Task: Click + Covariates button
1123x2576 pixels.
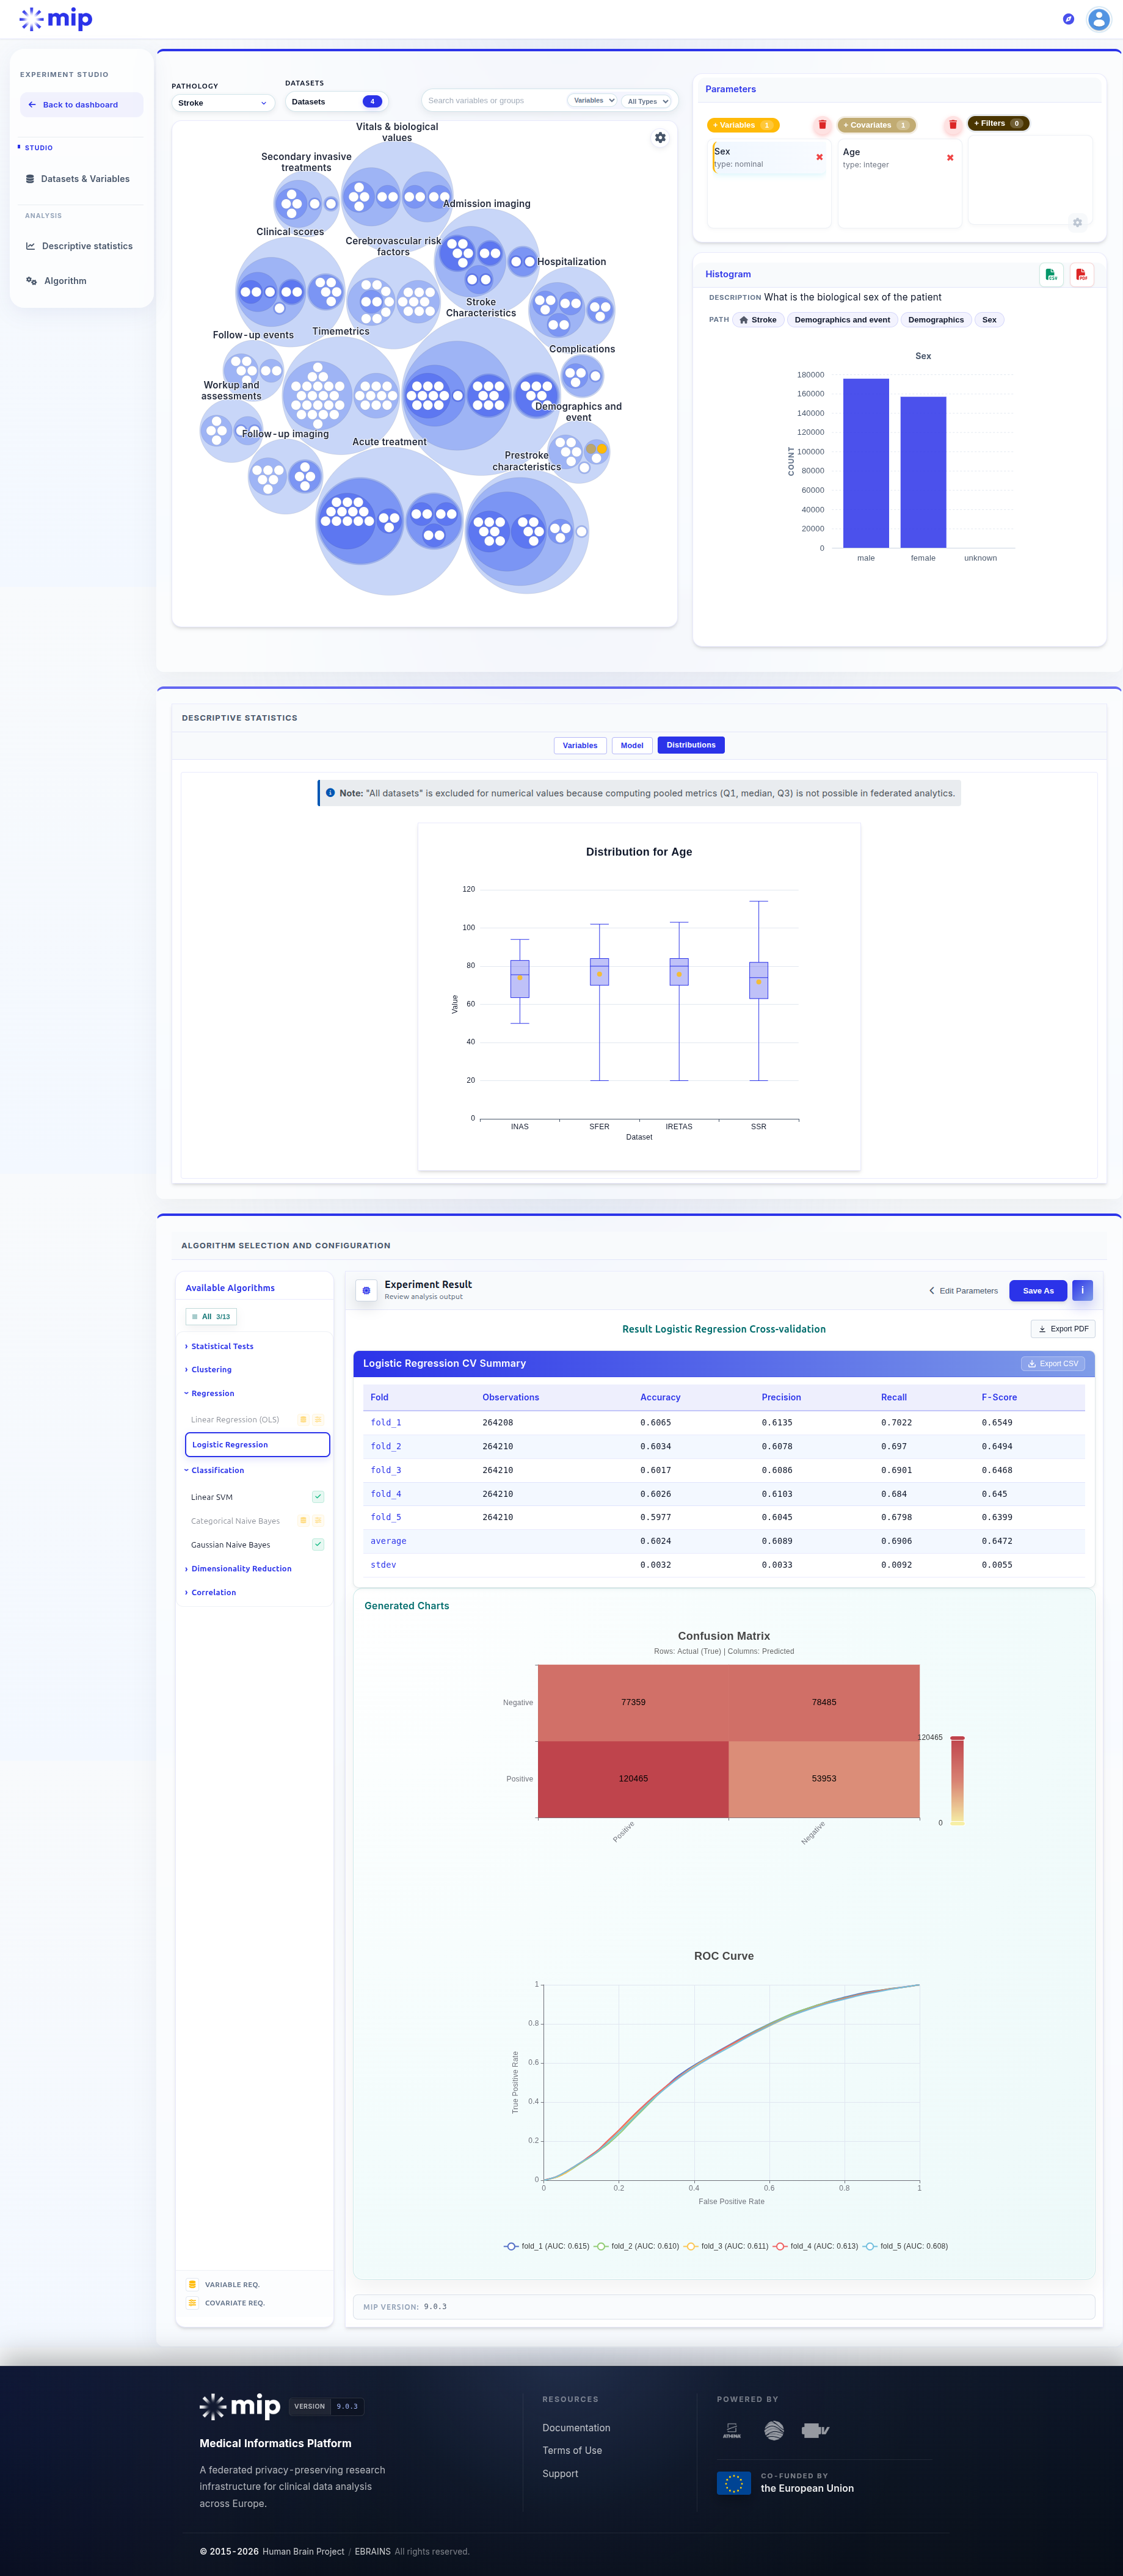Action: [x=876, y=125]
